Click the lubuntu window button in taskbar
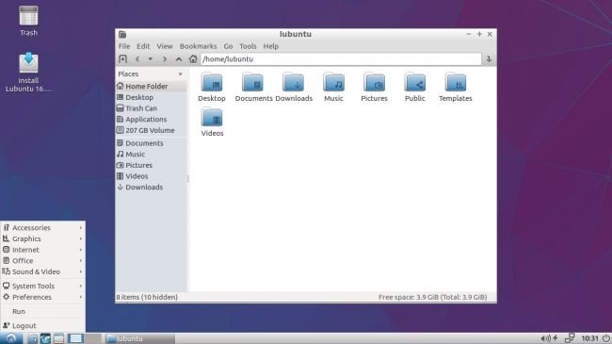 coord(139,338)
